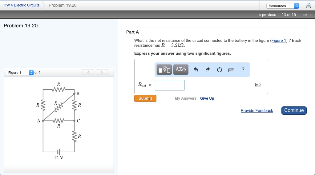Click the Give Up link

(207, 98)
